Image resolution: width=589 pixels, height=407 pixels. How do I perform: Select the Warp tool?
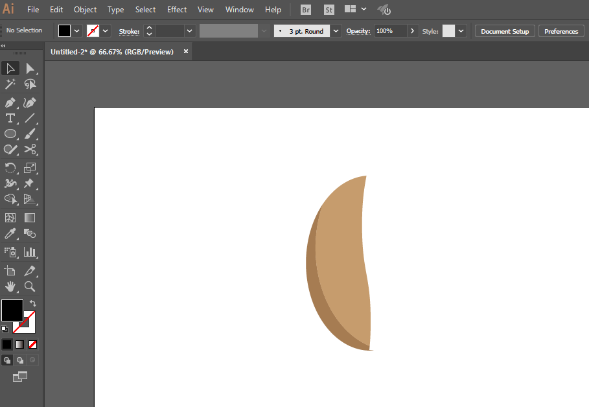(10, 183)
